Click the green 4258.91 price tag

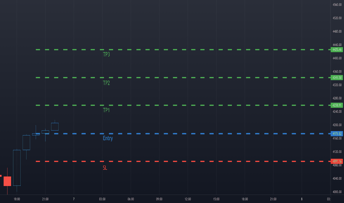click(337, 105)
